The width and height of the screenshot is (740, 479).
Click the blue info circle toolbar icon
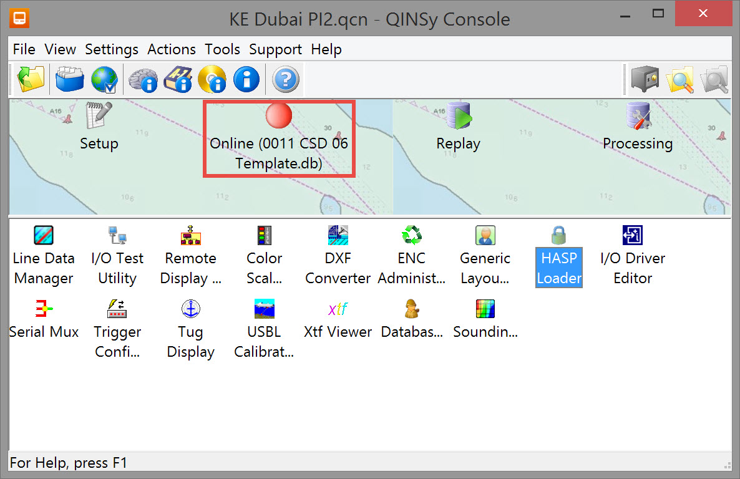coord(246,79)
